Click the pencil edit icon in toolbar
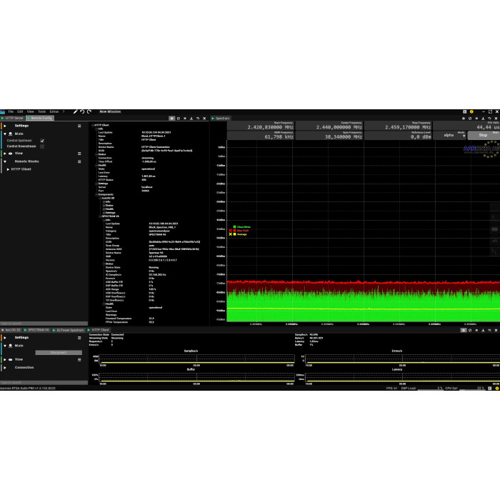 (75, 111)
